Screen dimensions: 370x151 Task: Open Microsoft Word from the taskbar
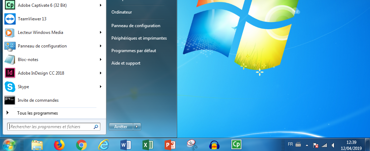coord(126,145)
